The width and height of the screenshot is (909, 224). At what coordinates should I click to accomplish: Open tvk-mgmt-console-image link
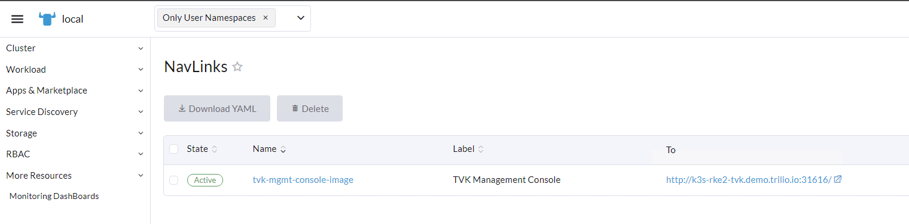pyautogui.click(x=303, y=180)
